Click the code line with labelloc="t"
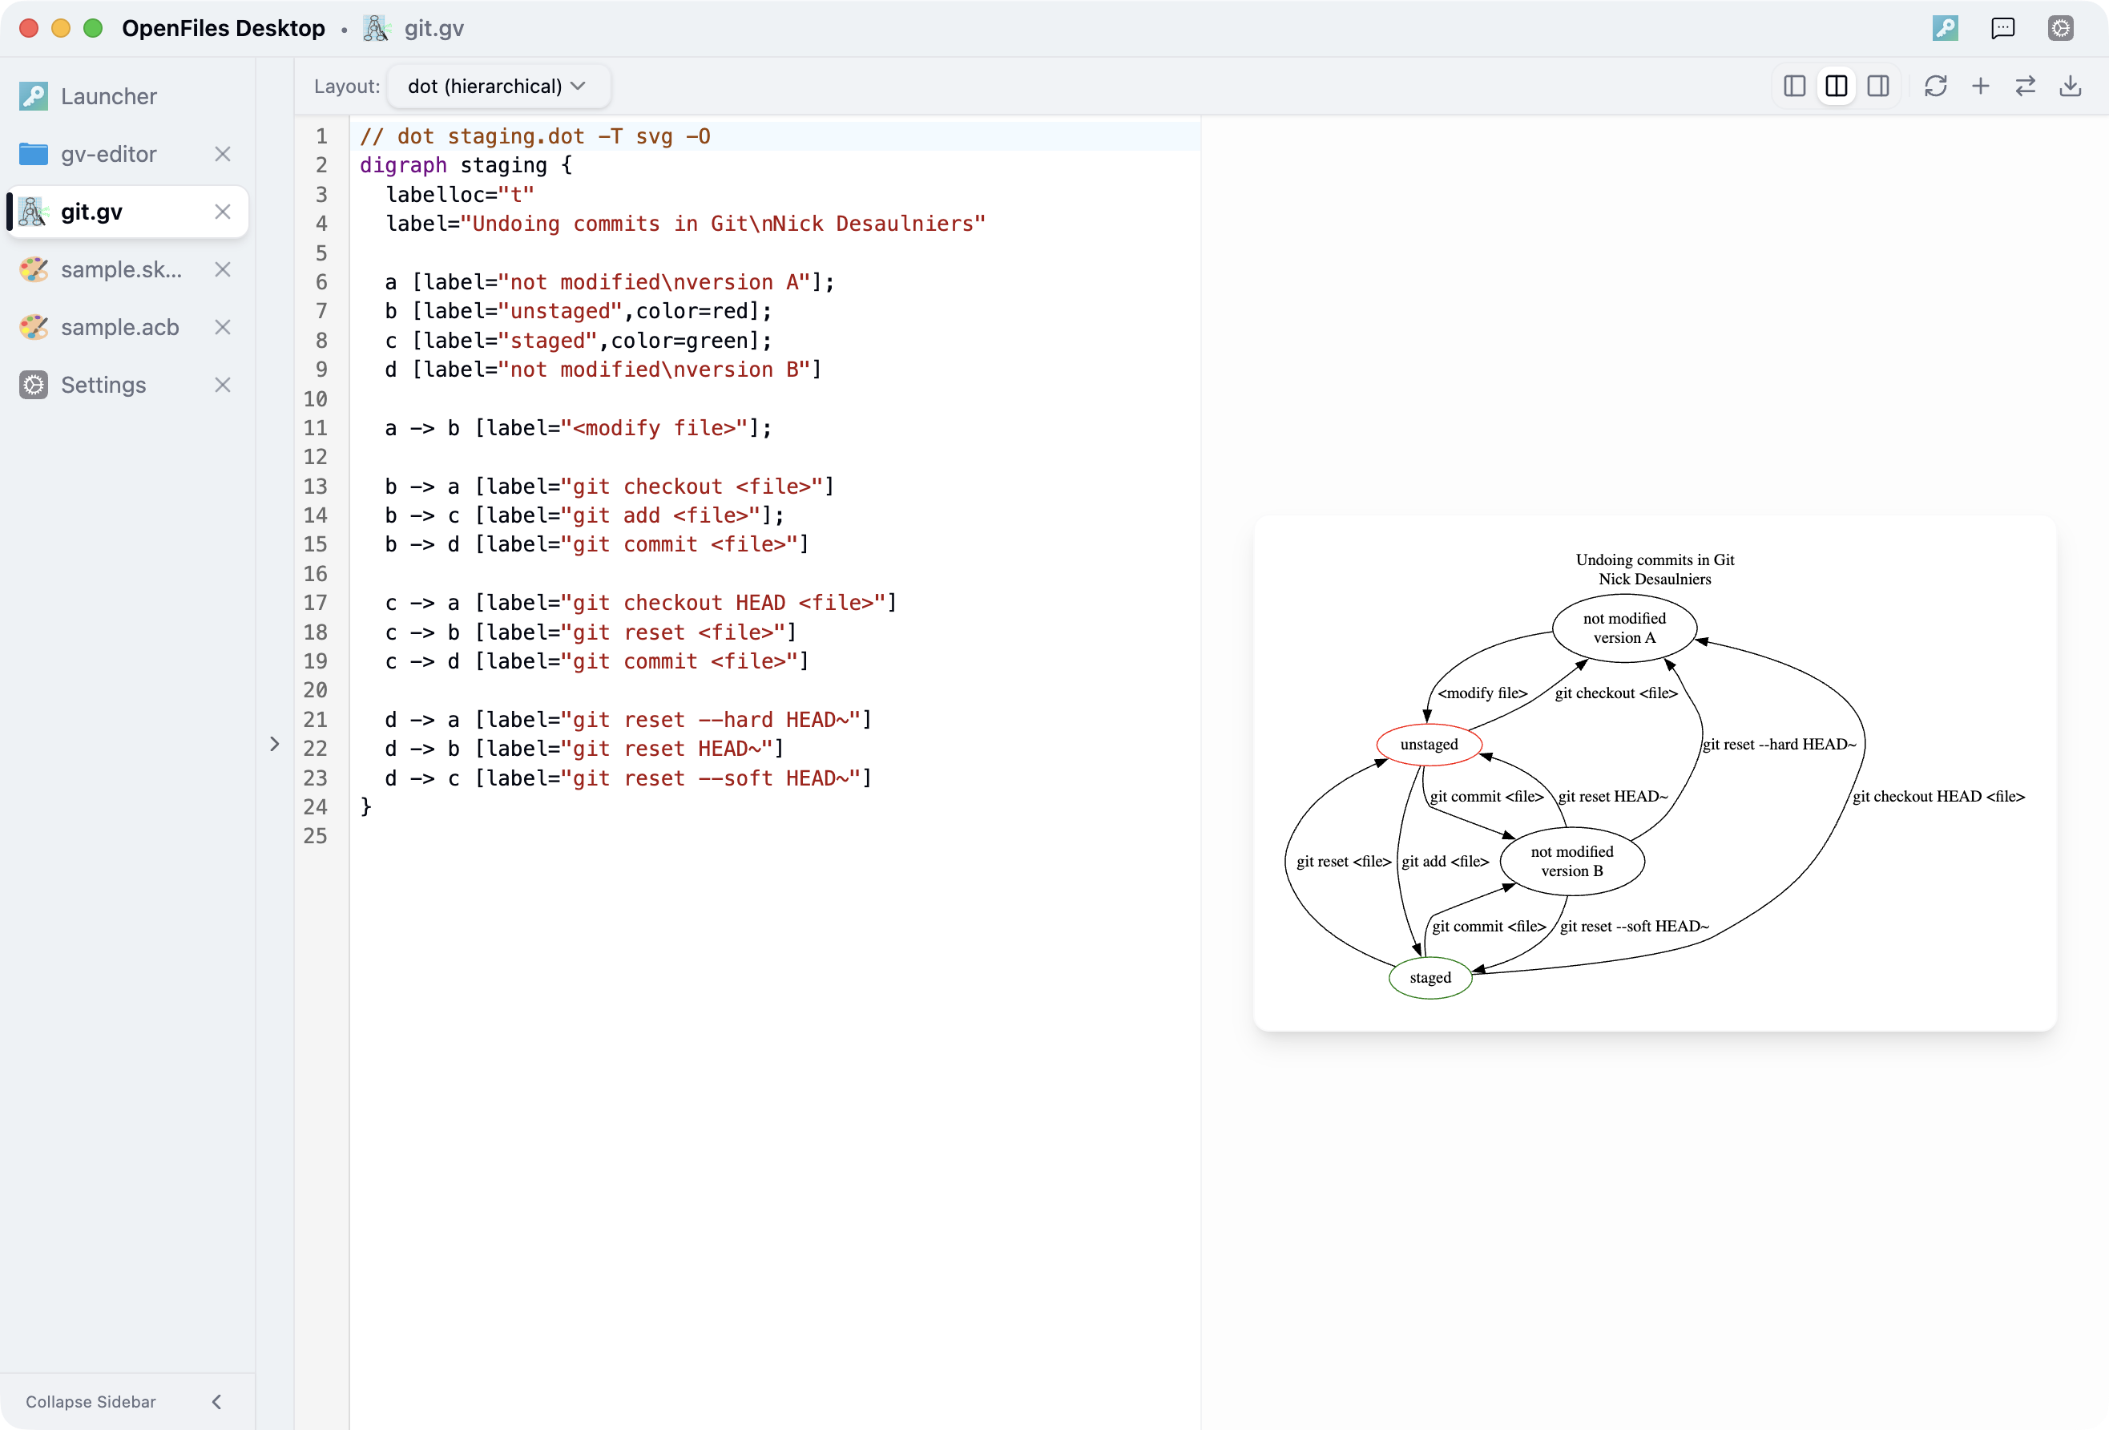Image resolution: width=2109 pixels, height=1430 pixels. [x=460, y=194]
